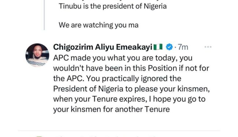Open the cropped avatar of the next reply
Screen dimensions: 238x137
39,136
